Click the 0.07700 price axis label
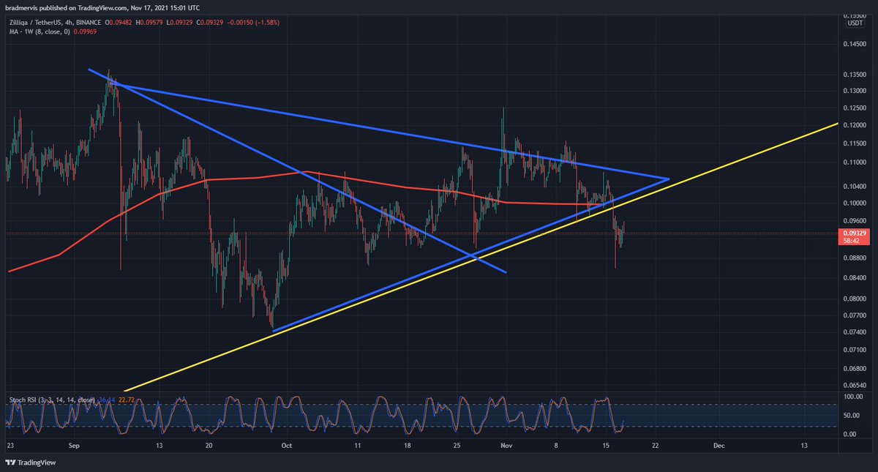The height and width of the screenshot is (472, 878). pyautogui.click(x=855, y=315)
